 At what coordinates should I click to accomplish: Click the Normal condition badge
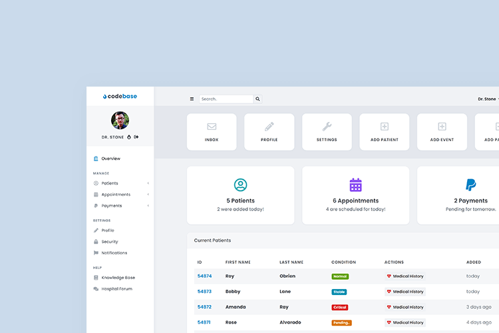(340, 276)
